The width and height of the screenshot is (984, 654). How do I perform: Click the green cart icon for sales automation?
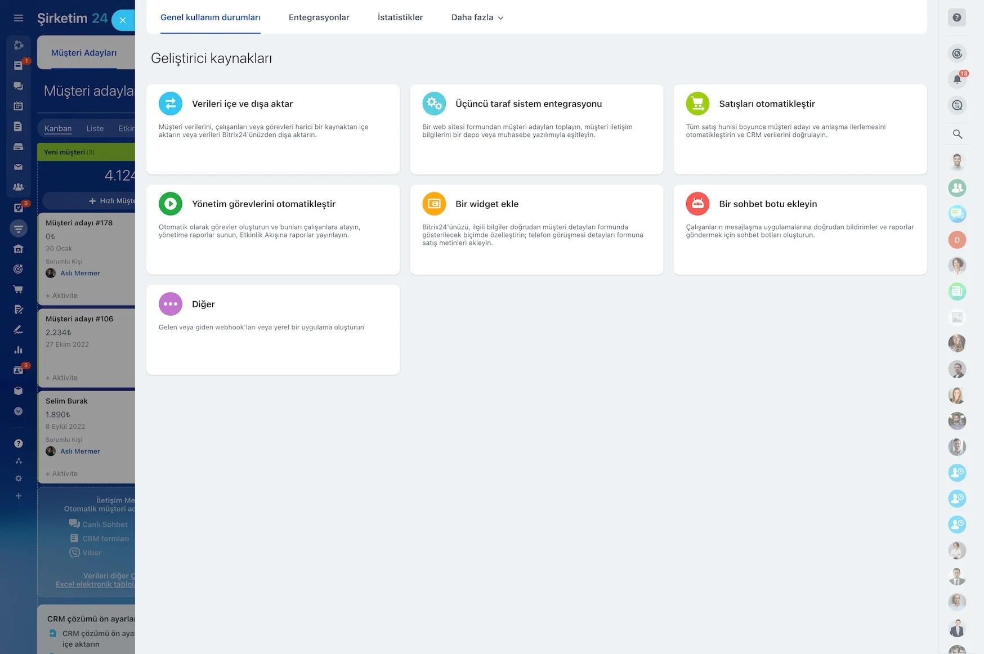(x=697, y=104)
